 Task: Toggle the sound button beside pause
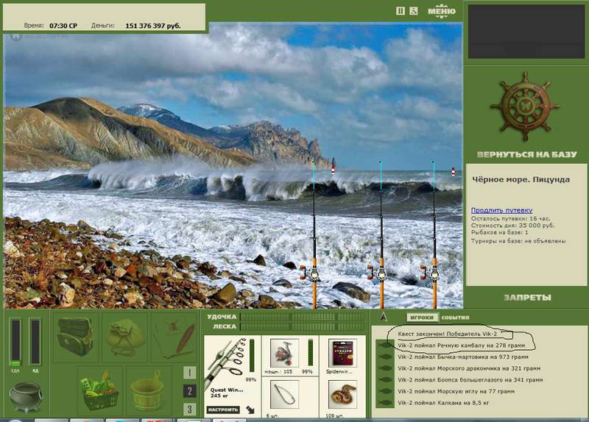(413, 11)
